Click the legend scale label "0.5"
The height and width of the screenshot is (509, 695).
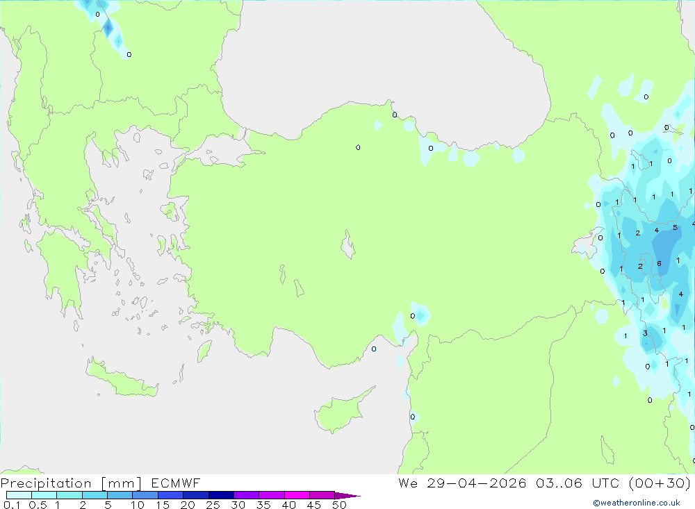[x=38, y=505]
